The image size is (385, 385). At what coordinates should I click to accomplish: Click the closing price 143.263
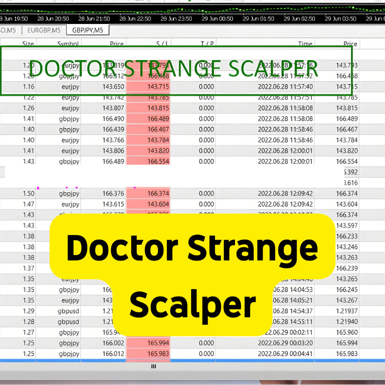point(347,258)
